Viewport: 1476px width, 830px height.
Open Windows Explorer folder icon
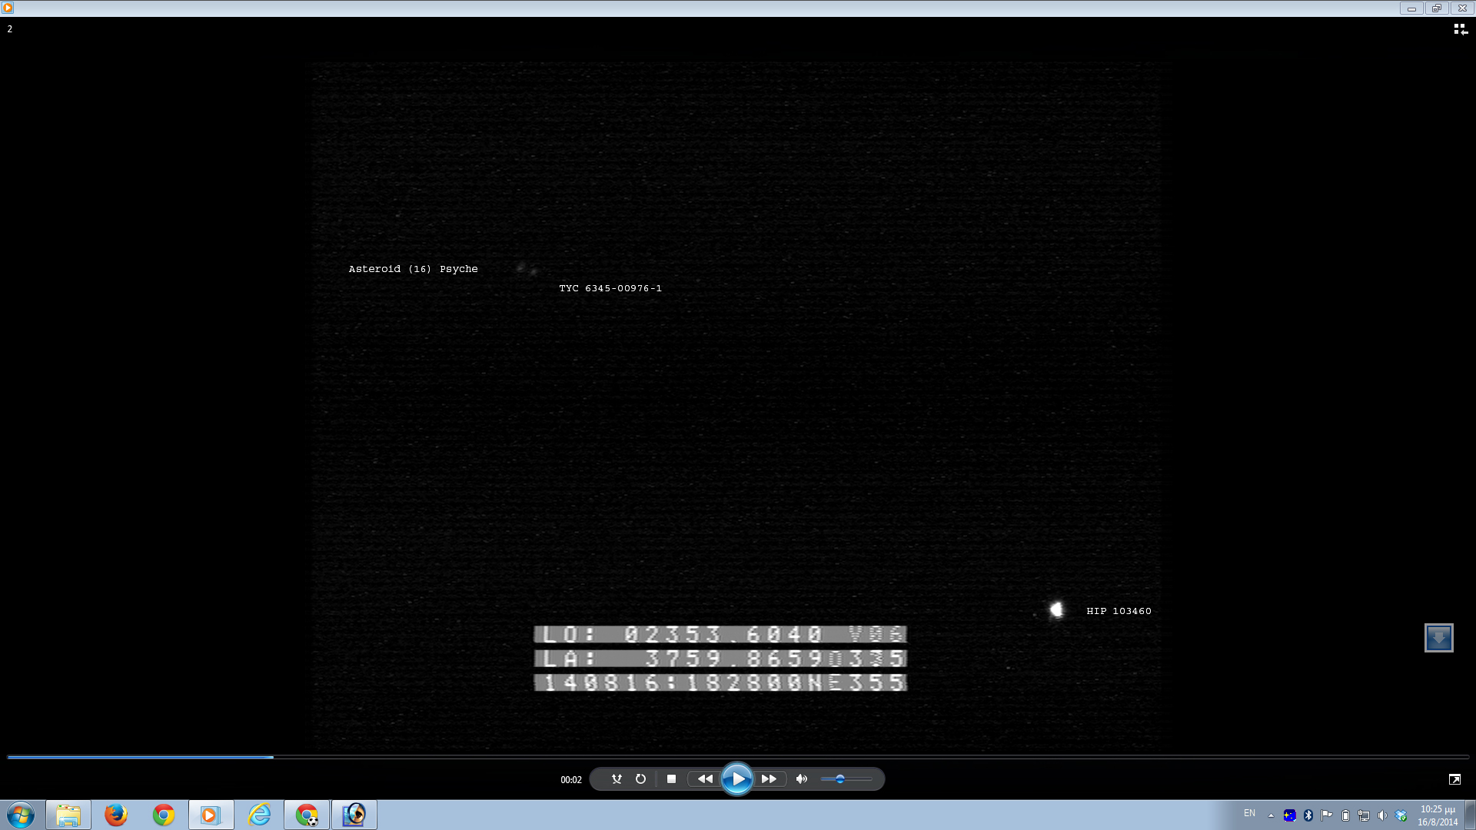(x=68, y=815)
